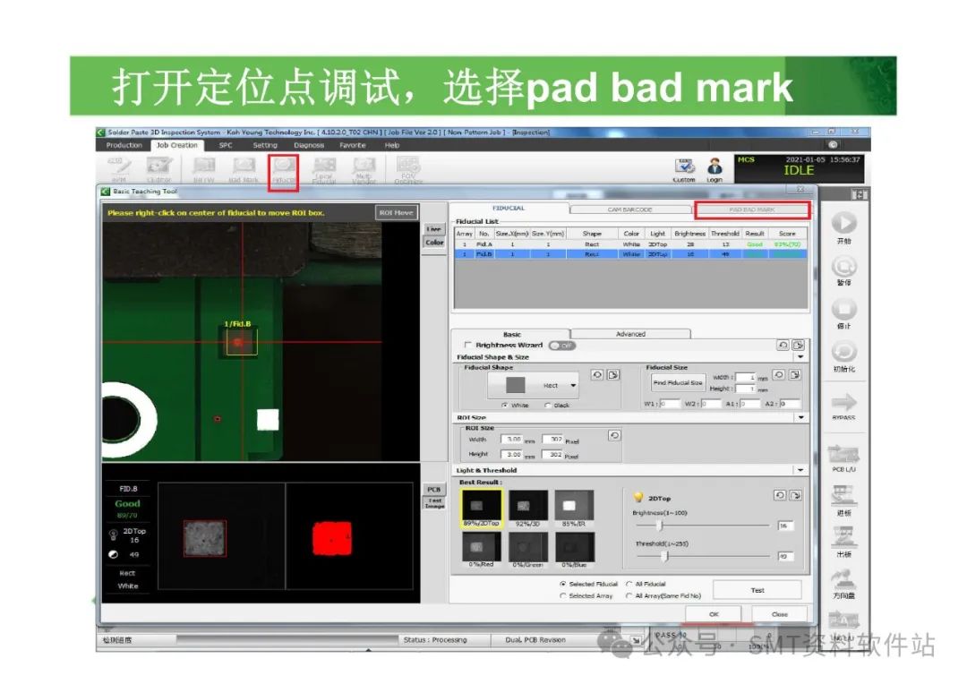The image size is (967, 684).
Task: Choose the Selected Fiducial radio option
Action: point(562,584)
